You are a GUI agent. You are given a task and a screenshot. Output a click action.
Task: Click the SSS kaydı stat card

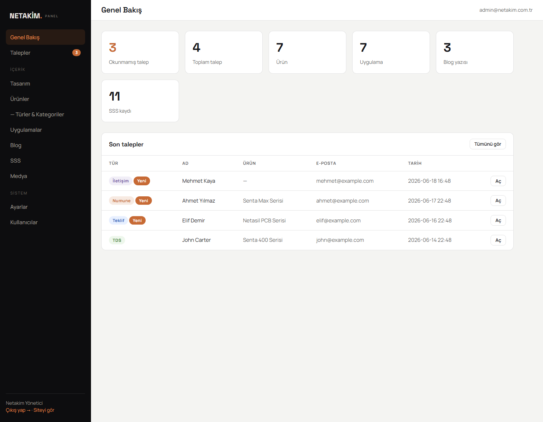coord(140,101)
